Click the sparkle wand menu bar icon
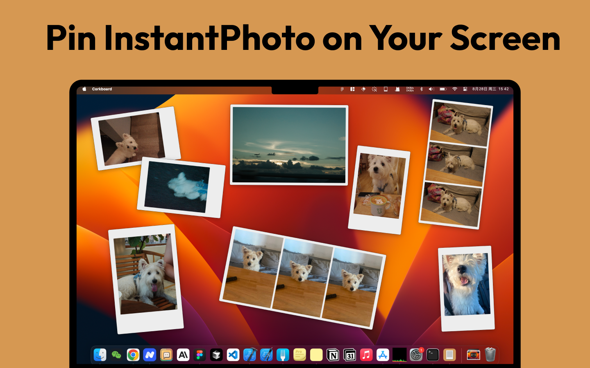The width and height of the screenshot is (590, 368). [374, 89]
